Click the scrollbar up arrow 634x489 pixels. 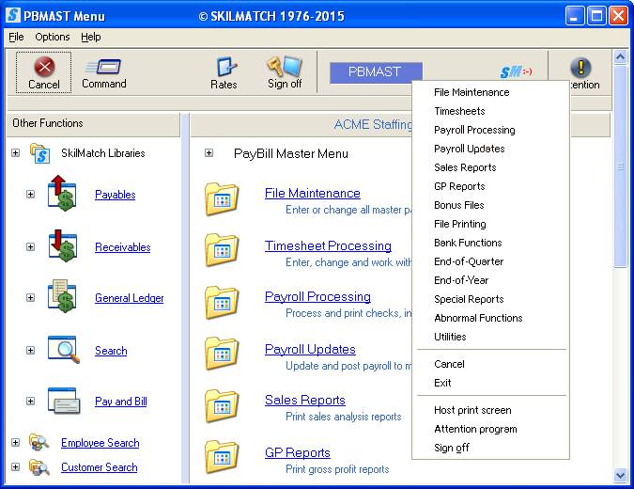(x=620, y=56)
